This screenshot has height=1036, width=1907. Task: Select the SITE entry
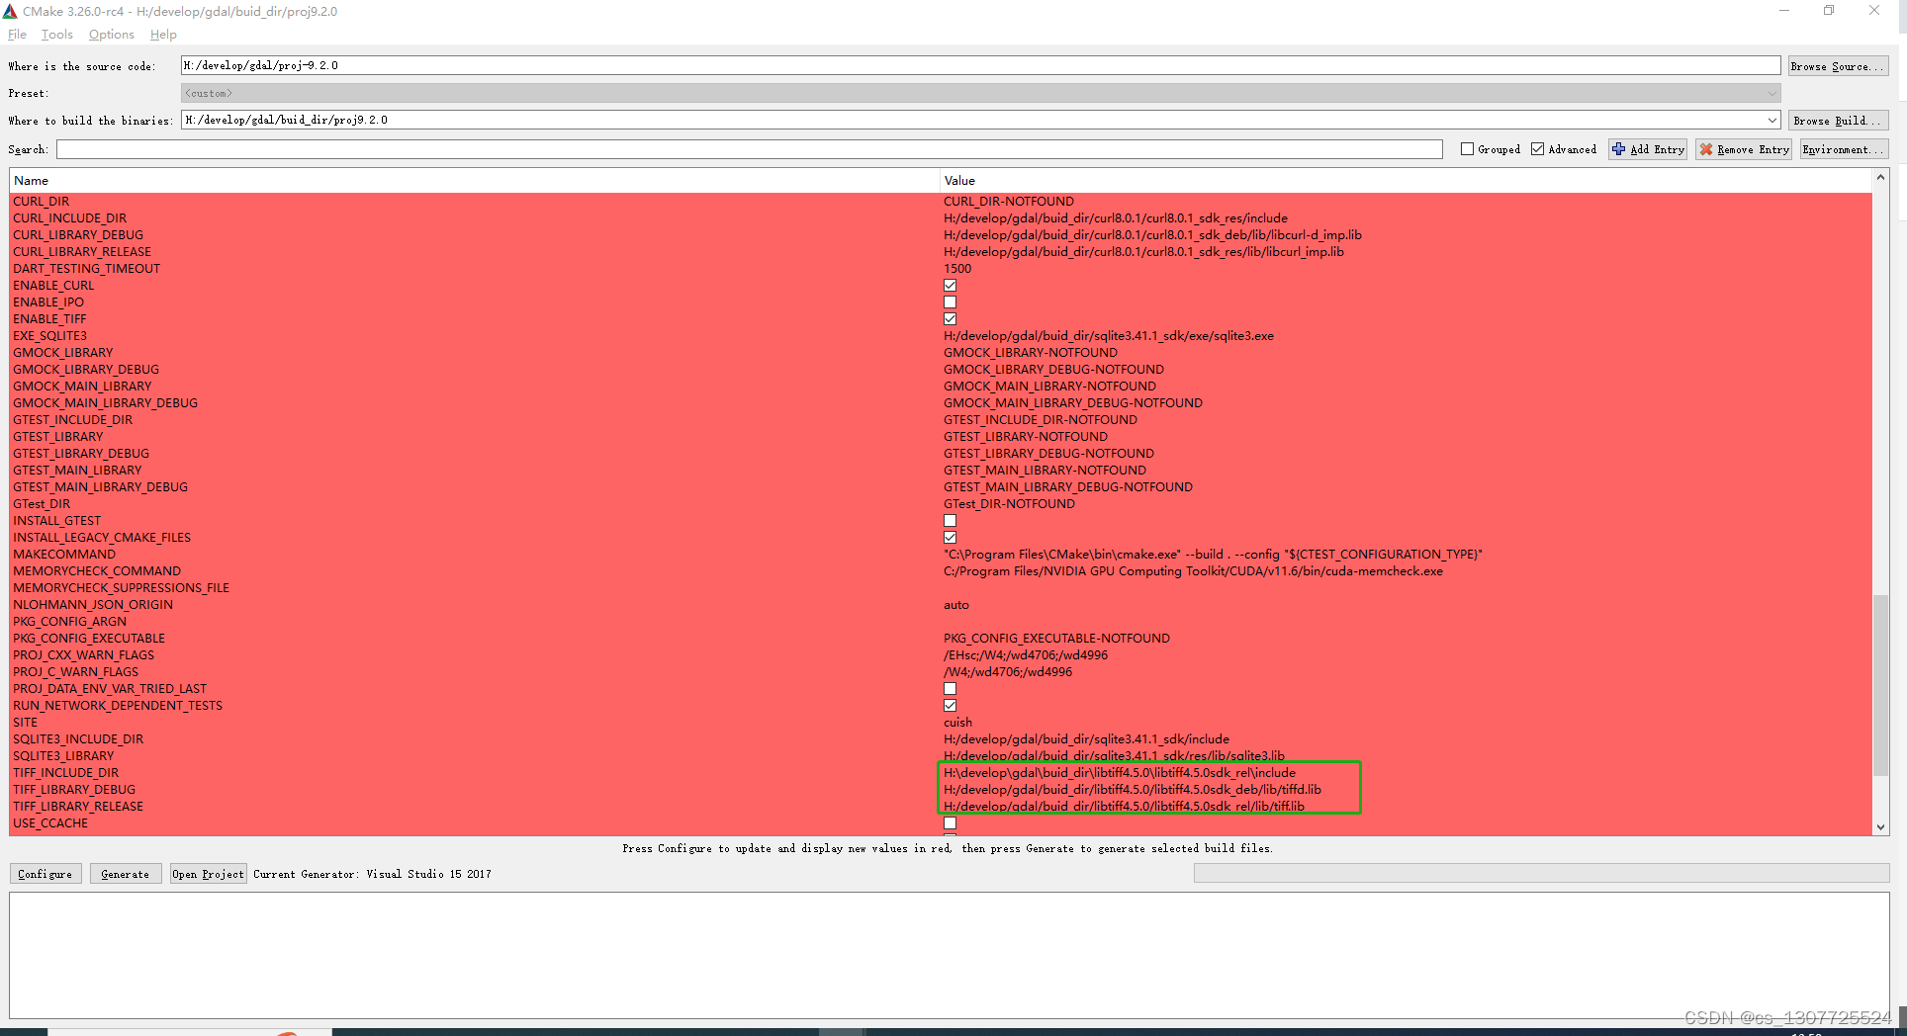click(x=25, y=723)
